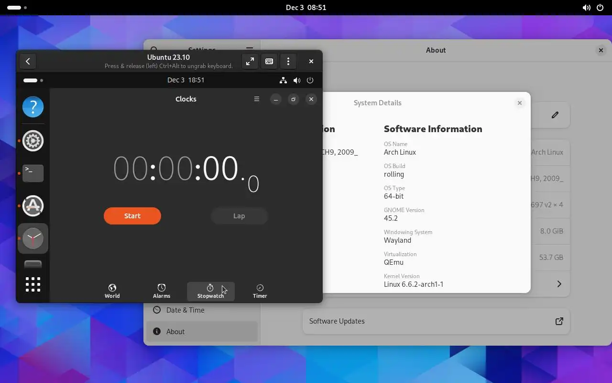Open the host power menu icon
612x383 pixels.
coord(600,8)
